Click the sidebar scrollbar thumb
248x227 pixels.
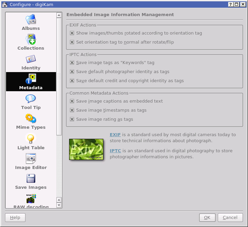tap(59, 76)
